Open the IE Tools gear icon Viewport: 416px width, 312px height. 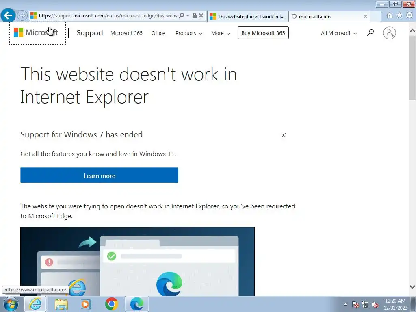pos(409,15)
